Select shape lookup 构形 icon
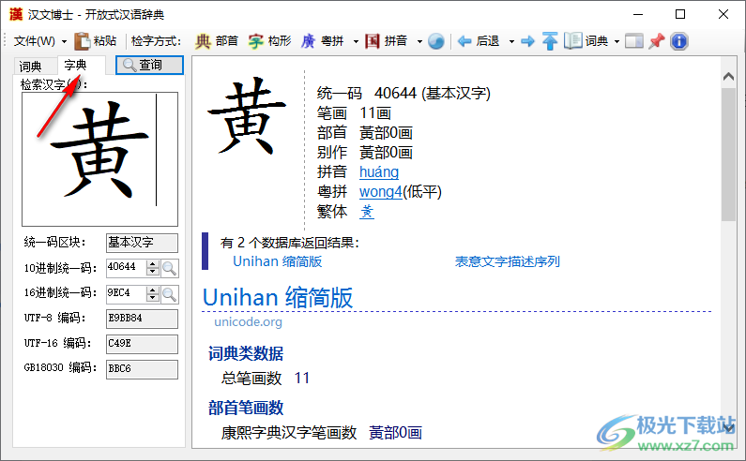746x461 pixels. 255,41
